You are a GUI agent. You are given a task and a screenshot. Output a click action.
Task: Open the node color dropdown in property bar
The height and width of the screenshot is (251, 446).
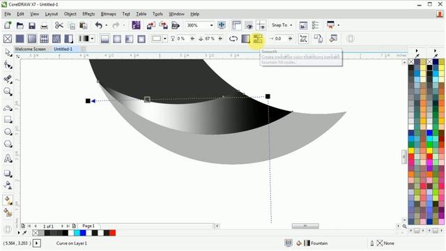pyautogui.click(x=165, y=38)
